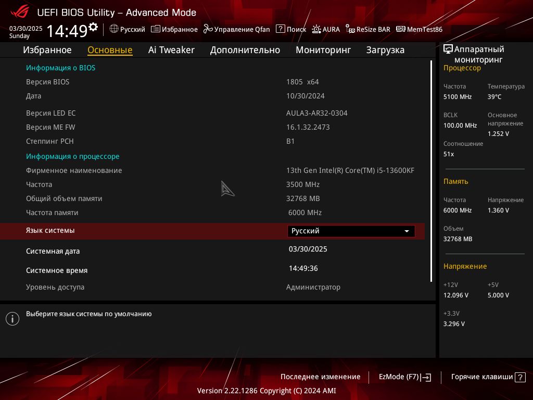This screenshot has height=400, width=533.
Task: Launch MemTest86 icon
Action: point(401,29)
